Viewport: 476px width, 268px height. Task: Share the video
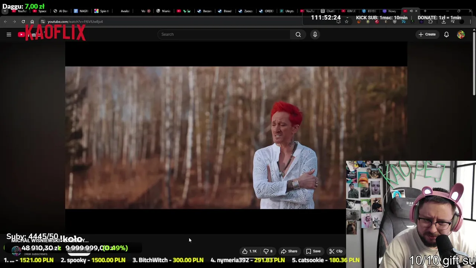point(289,251)
